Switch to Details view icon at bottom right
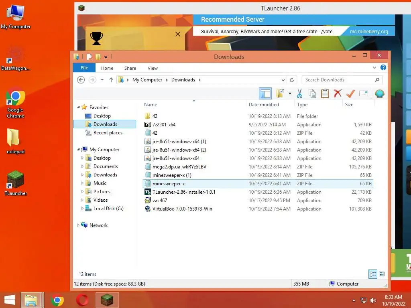411x308 pixels. point(373,274)
